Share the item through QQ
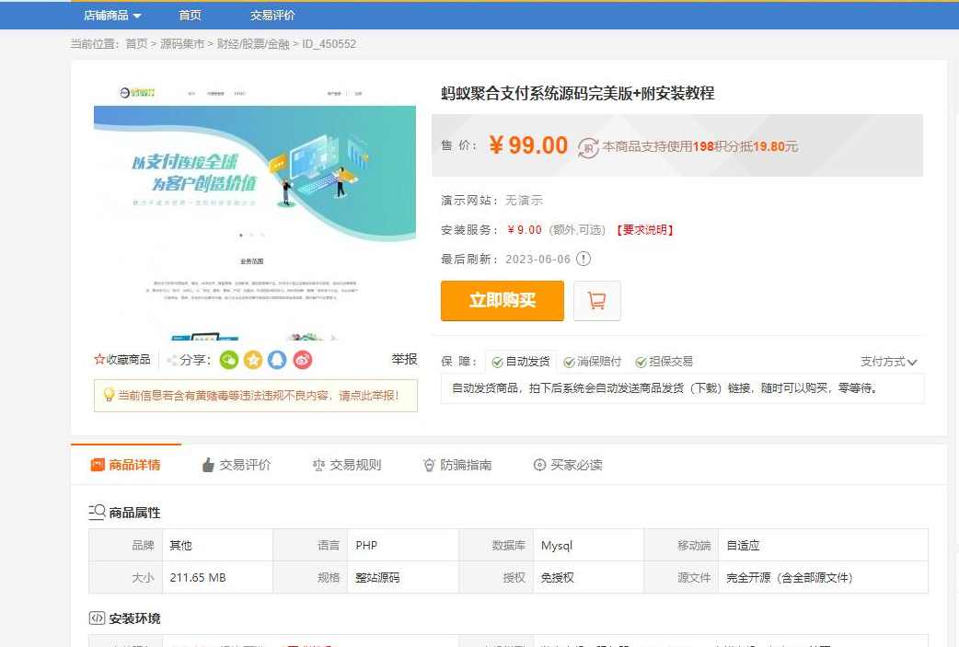 (278, 360)
